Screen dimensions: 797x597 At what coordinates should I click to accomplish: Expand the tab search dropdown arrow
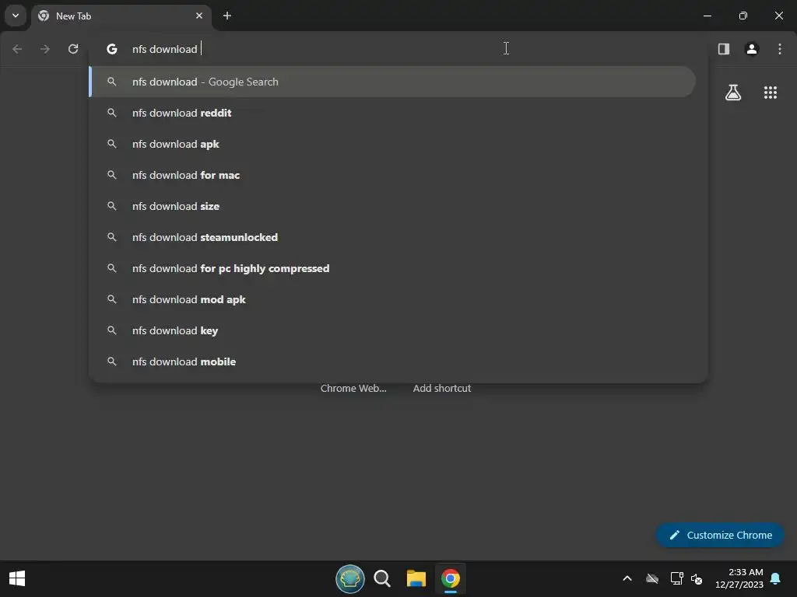(16, 16)
